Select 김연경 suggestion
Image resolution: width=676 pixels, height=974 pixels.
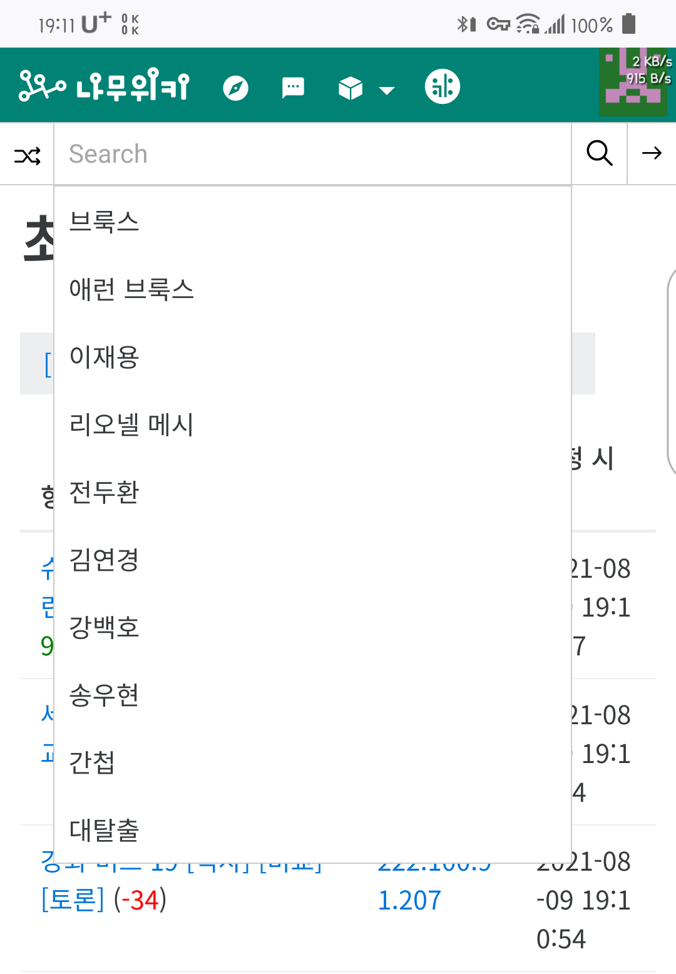click(105, 560)
